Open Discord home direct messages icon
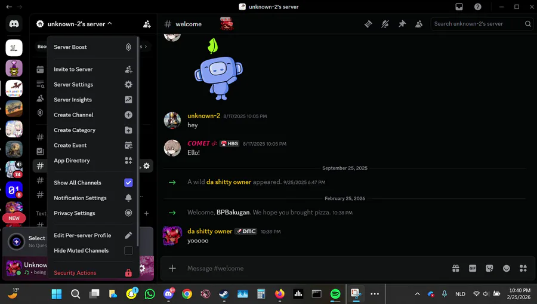The height and width of the screenshot is (304, 537). [x=14, y=24]
